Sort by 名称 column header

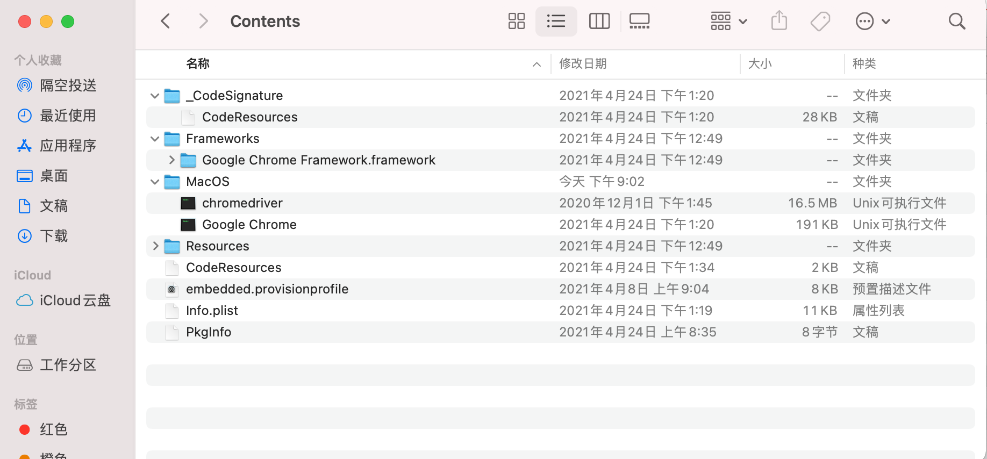click(x=198, y=63)
